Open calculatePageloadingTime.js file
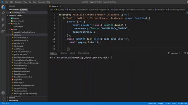The width and height of the screenshot is (188, 105). 25,32
